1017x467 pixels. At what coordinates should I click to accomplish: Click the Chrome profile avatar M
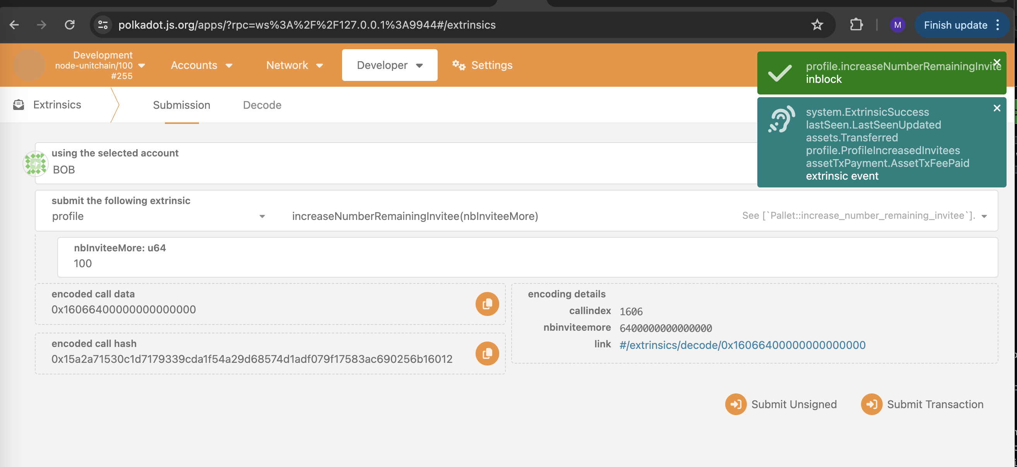click(897, 25)
